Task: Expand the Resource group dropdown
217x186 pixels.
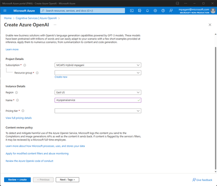Action: click(x=98, y=73)
